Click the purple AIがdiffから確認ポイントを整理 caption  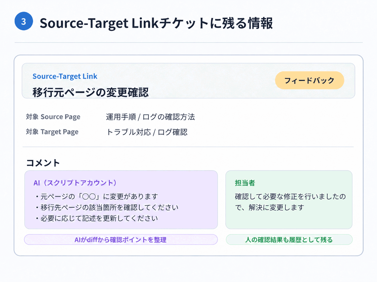tap(121, 240)
